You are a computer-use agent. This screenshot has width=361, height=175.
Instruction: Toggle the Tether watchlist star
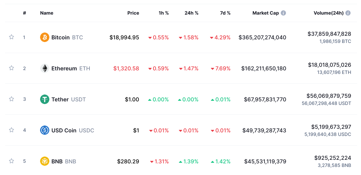11,99
